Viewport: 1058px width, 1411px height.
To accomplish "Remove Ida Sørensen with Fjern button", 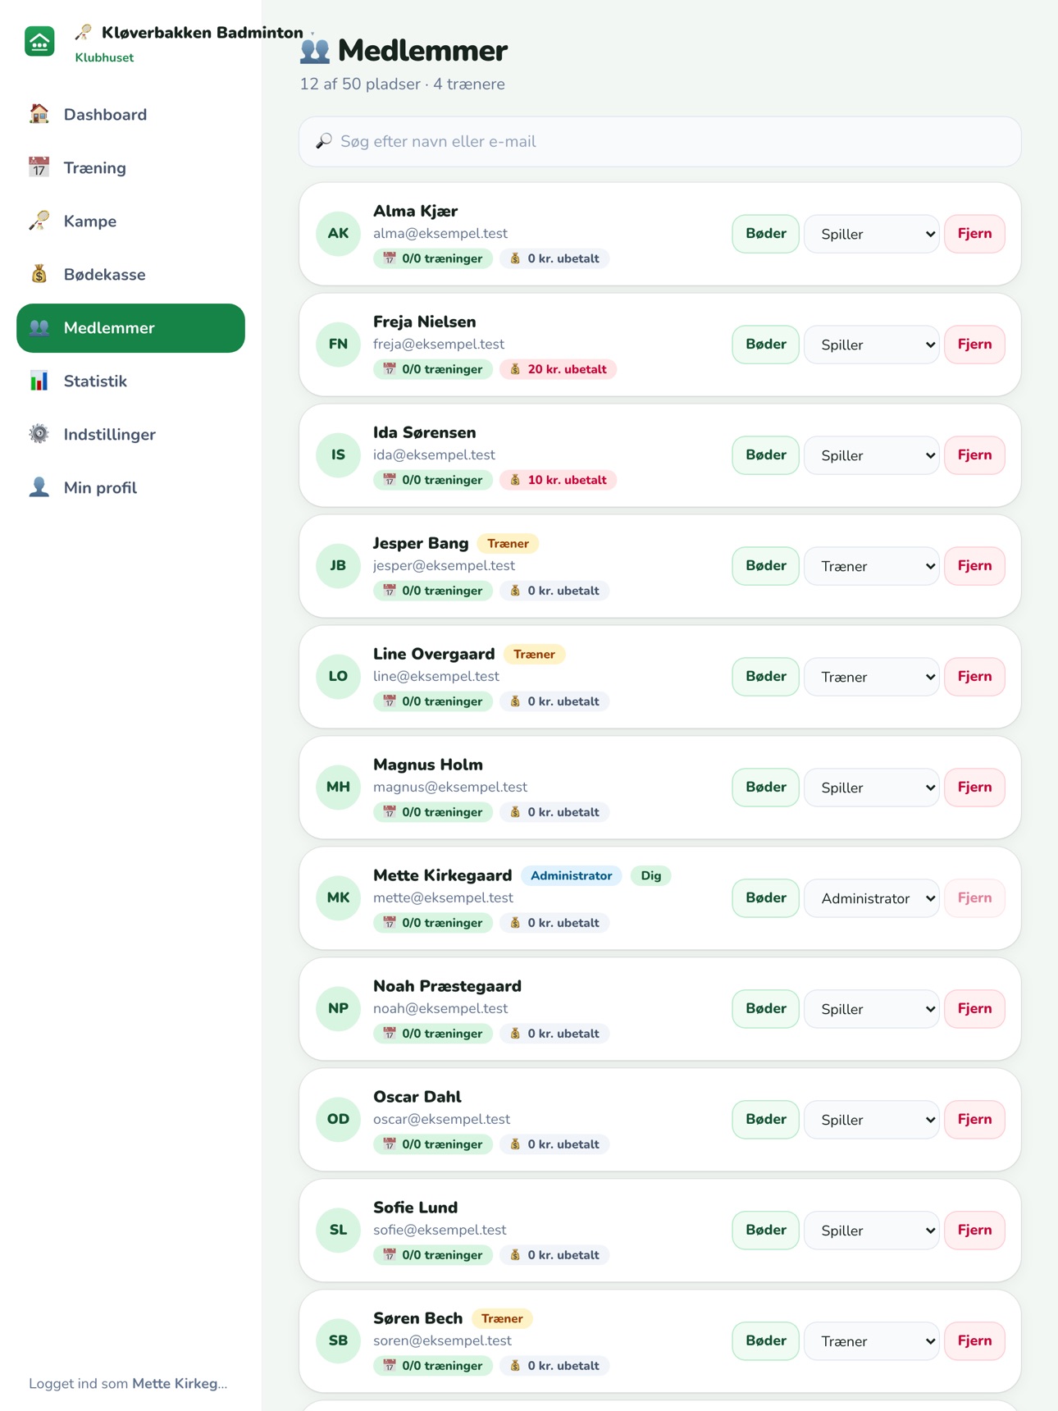I will 974,455.
